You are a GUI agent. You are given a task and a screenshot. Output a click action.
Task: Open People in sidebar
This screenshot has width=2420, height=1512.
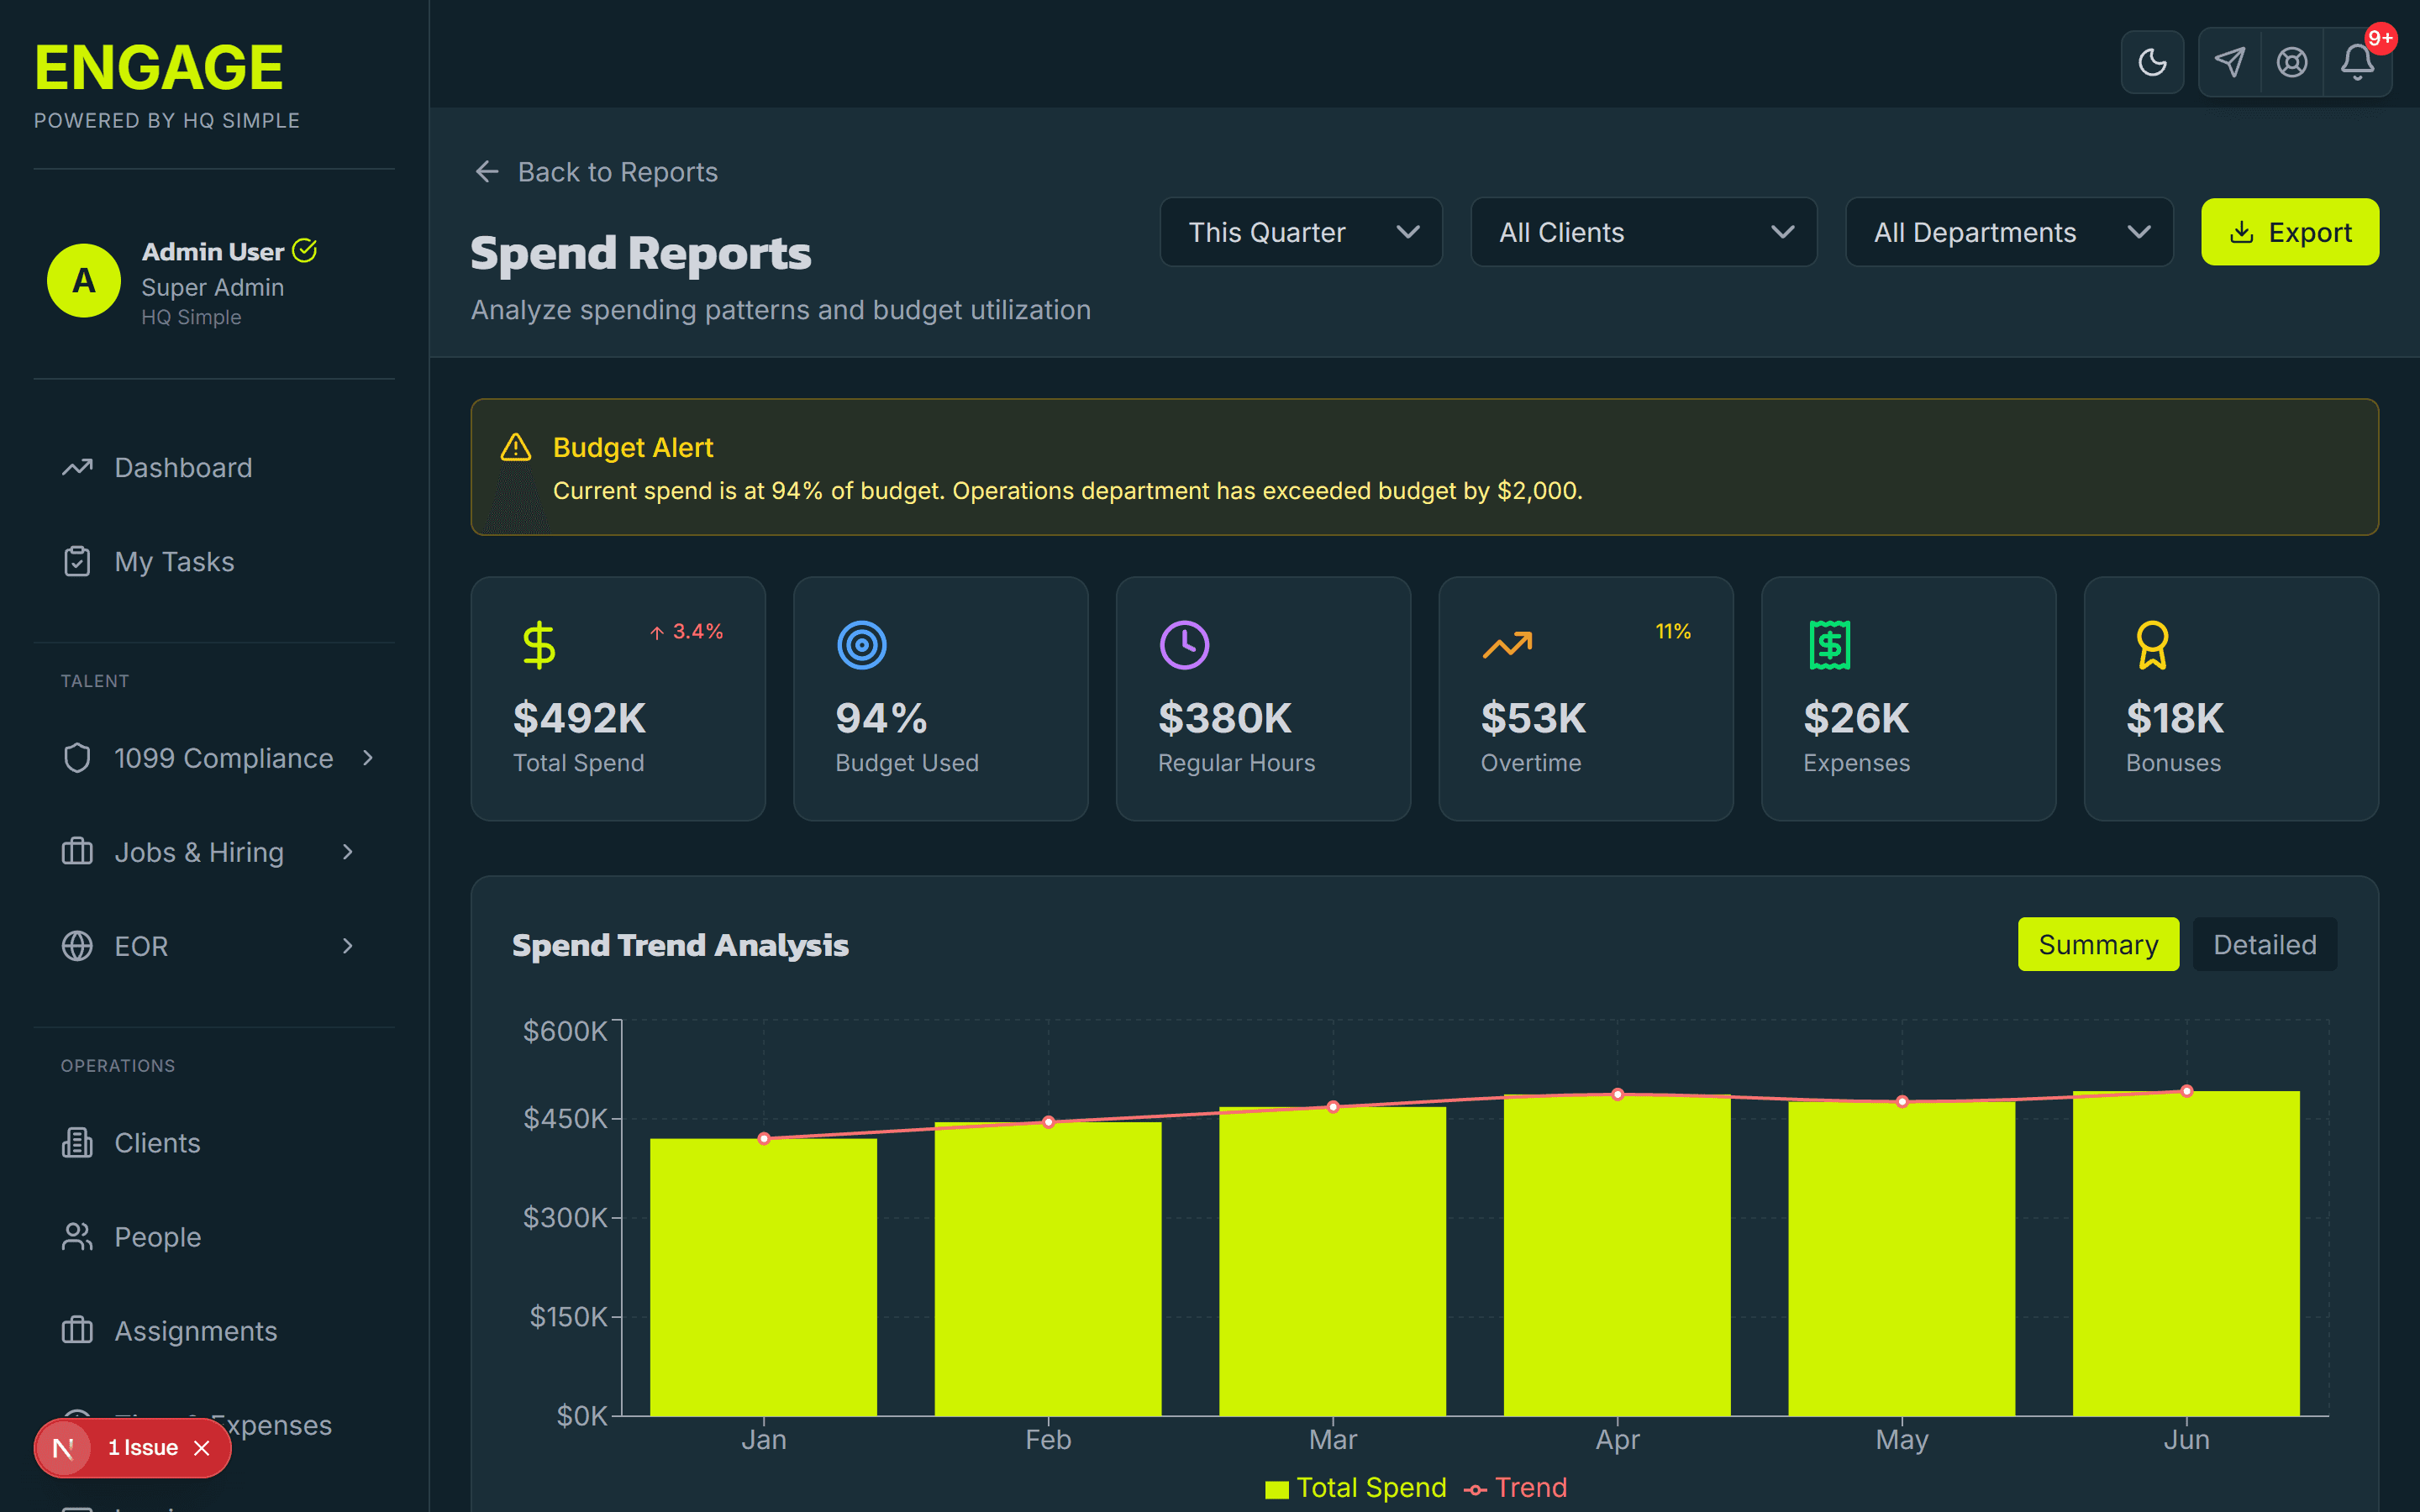[x=214, y=1237]
